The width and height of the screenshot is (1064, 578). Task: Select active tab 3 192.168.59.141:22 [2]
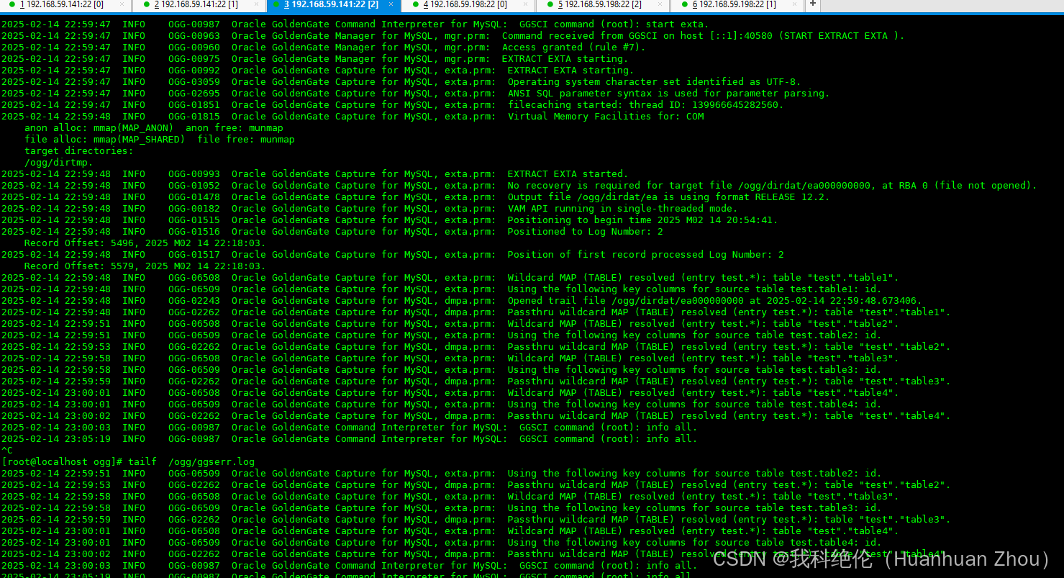coord(334,5)
